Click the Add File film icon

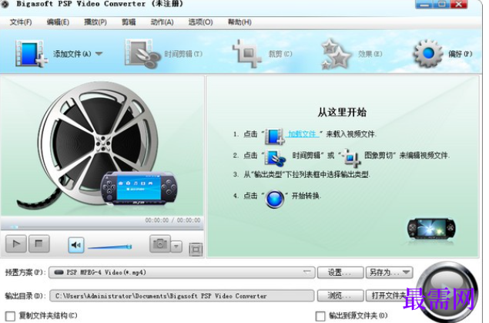point(31,53)
